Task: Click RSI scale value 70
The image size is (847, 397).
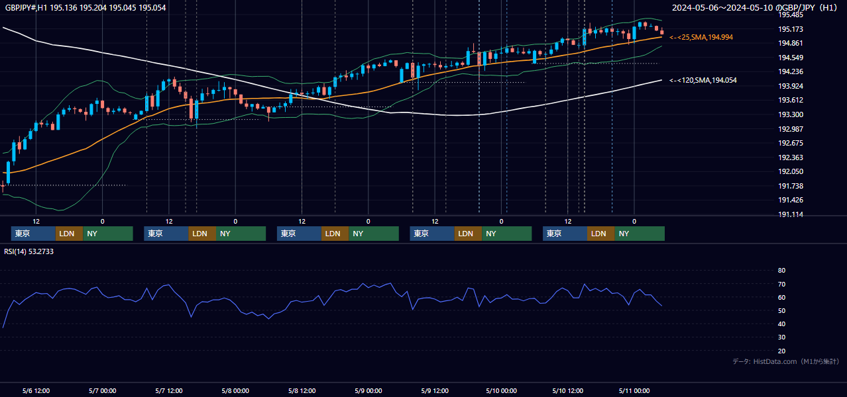Action: 781,284
